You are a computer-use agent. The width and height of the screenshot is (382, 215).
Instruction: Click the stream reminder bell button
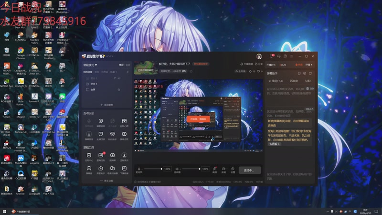246,64
